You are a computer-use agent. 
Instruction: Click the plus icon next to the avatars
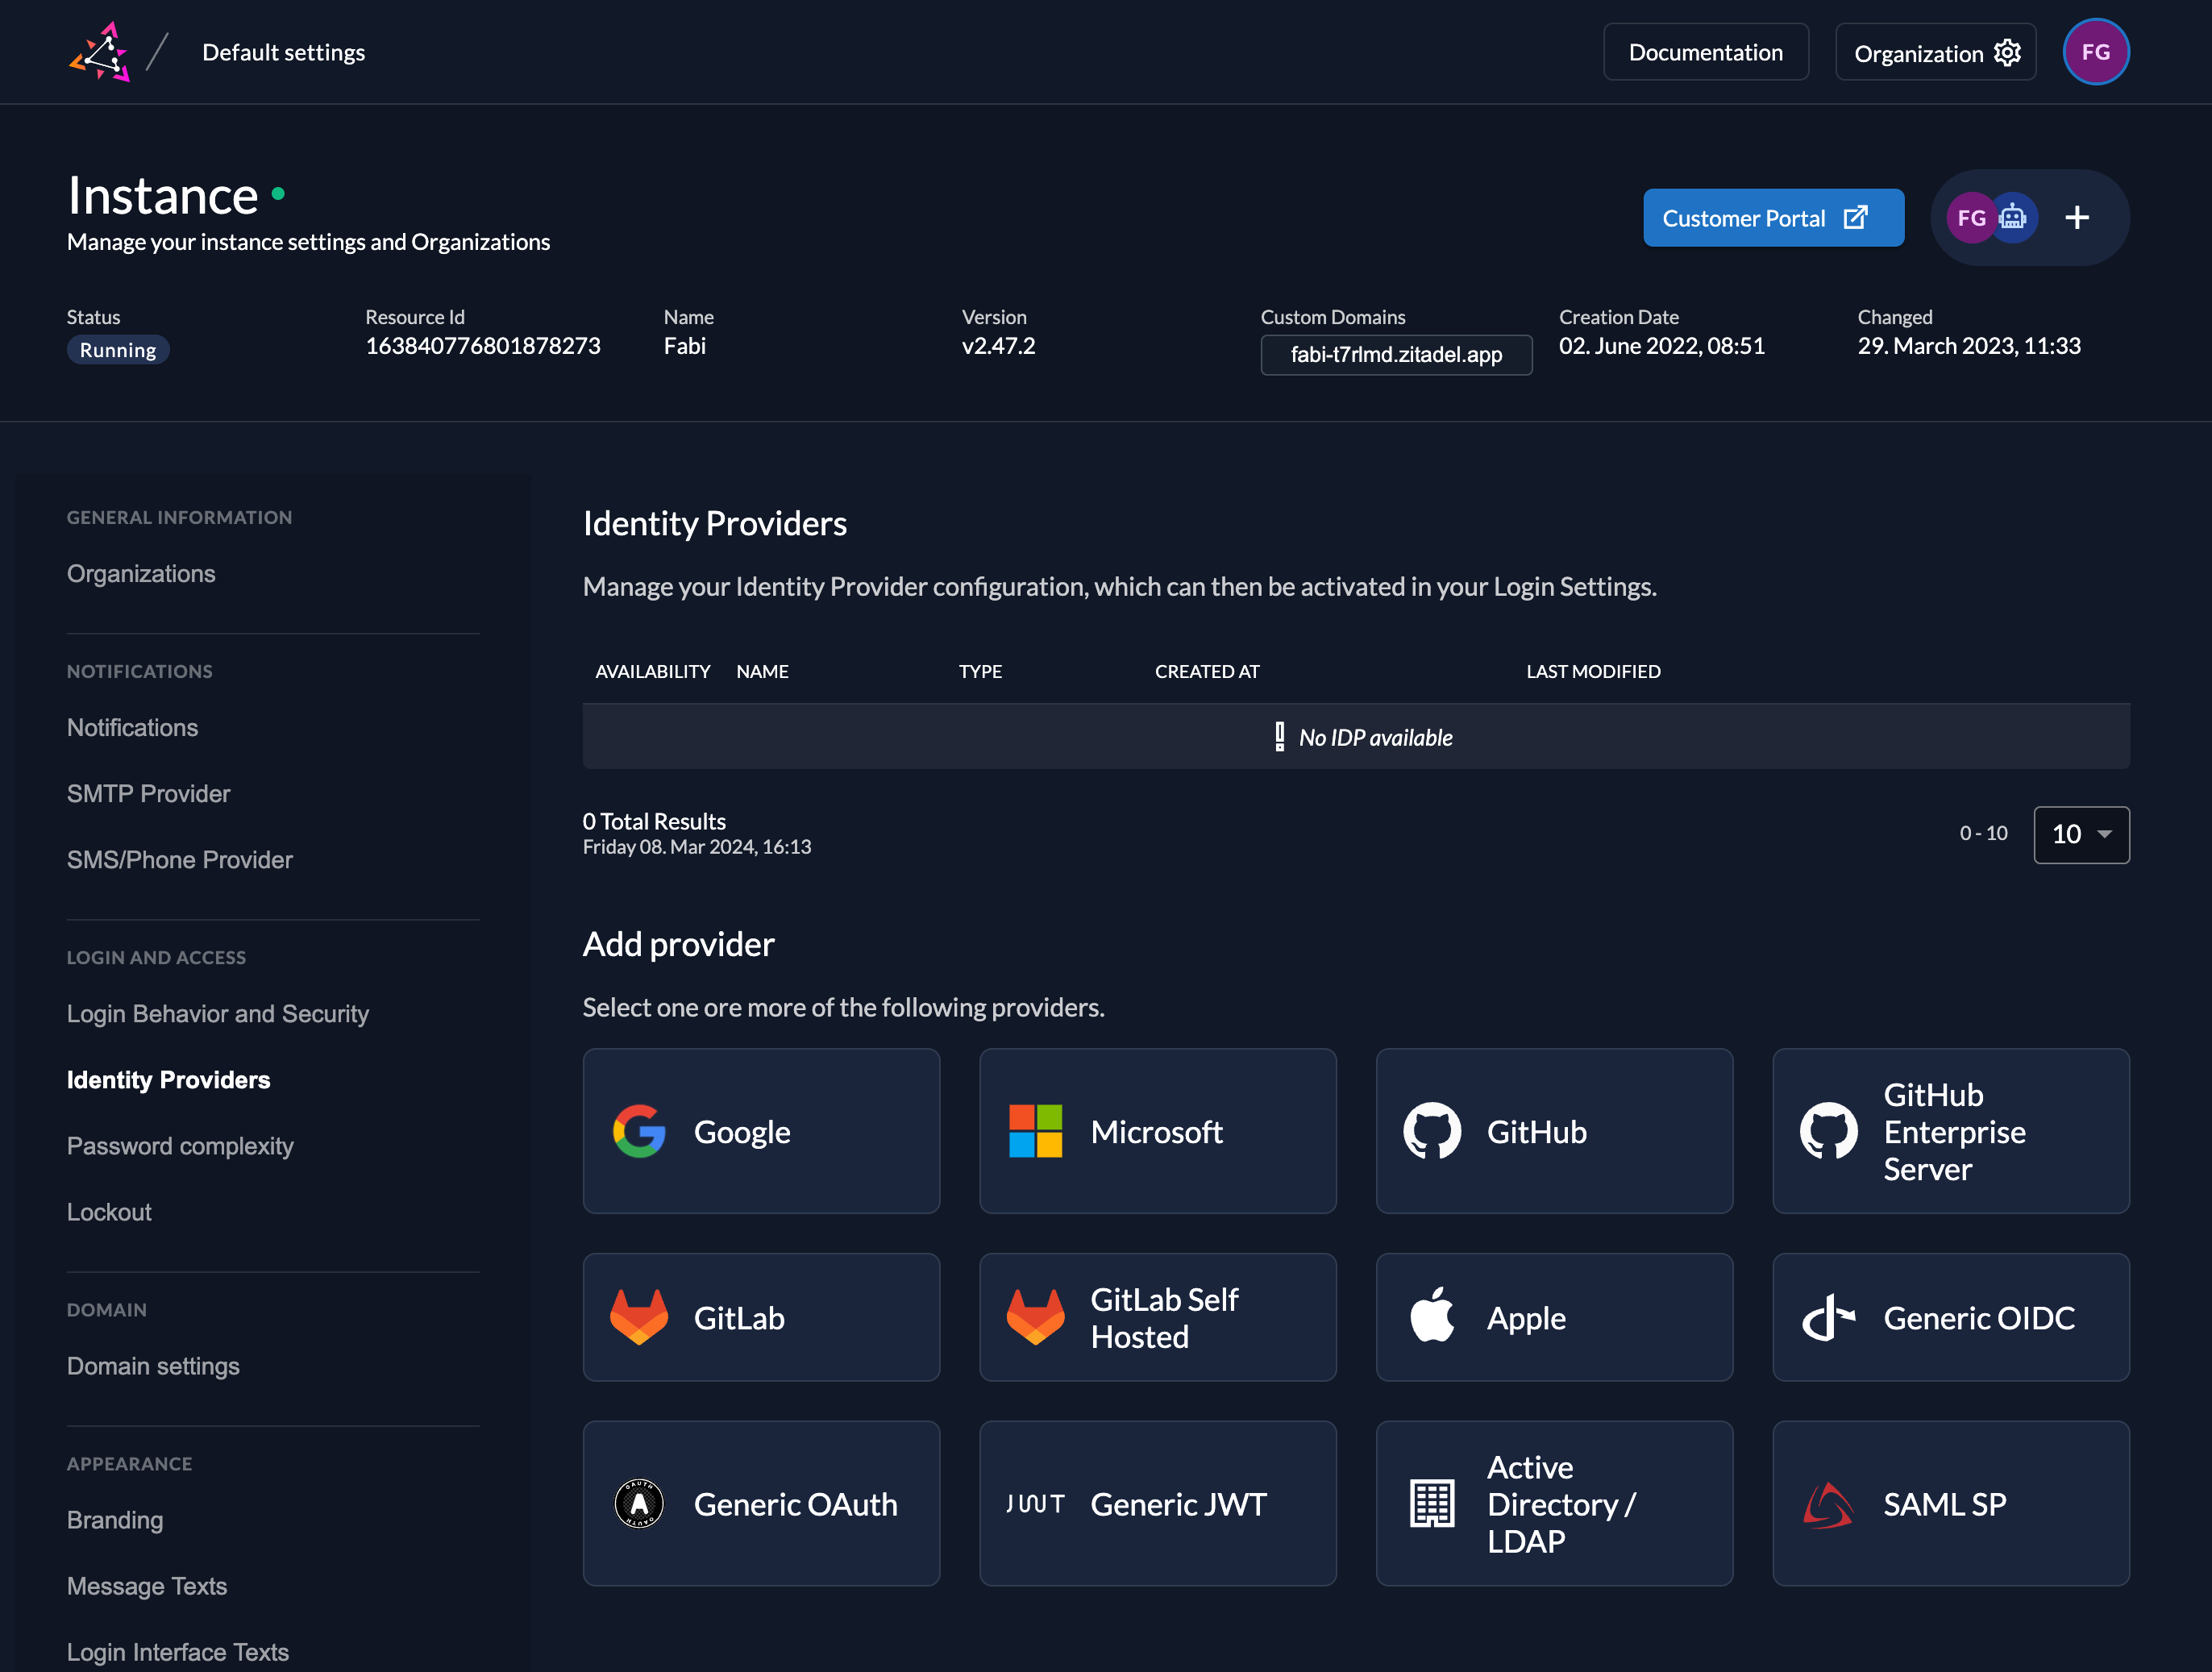(2076, 217)
